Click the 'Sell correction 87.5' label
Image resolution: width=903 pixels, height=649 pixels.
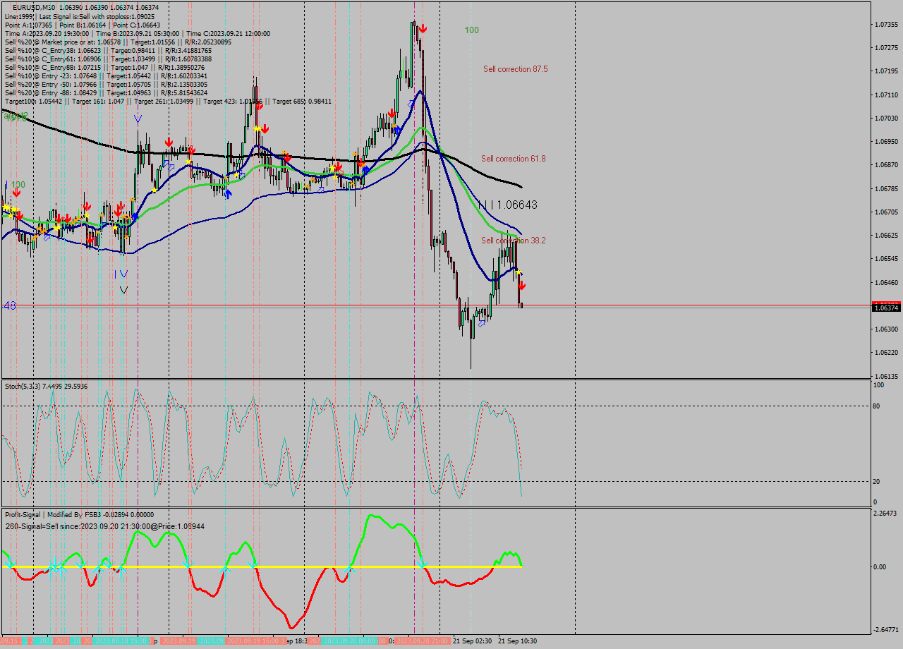click(x=516, y=69)
